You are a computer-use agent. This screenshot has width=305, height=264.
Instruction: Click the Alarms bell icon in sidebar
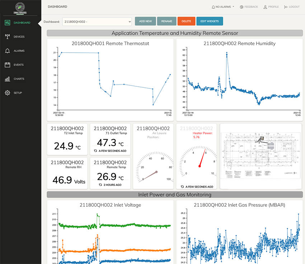pos(8,51)
